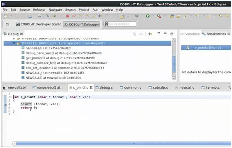
Task: Open the Window menu
Action: 107,10
